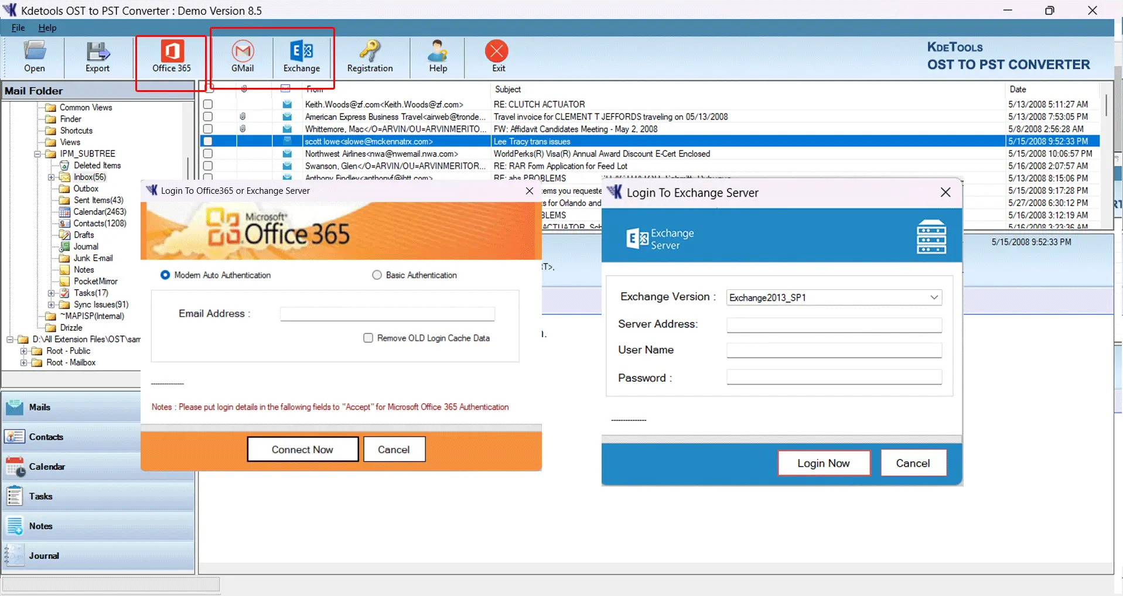Expand the Sync Issues(91) tree node
The height and width of the screenshot is (596, 1123).
(51, 305)
